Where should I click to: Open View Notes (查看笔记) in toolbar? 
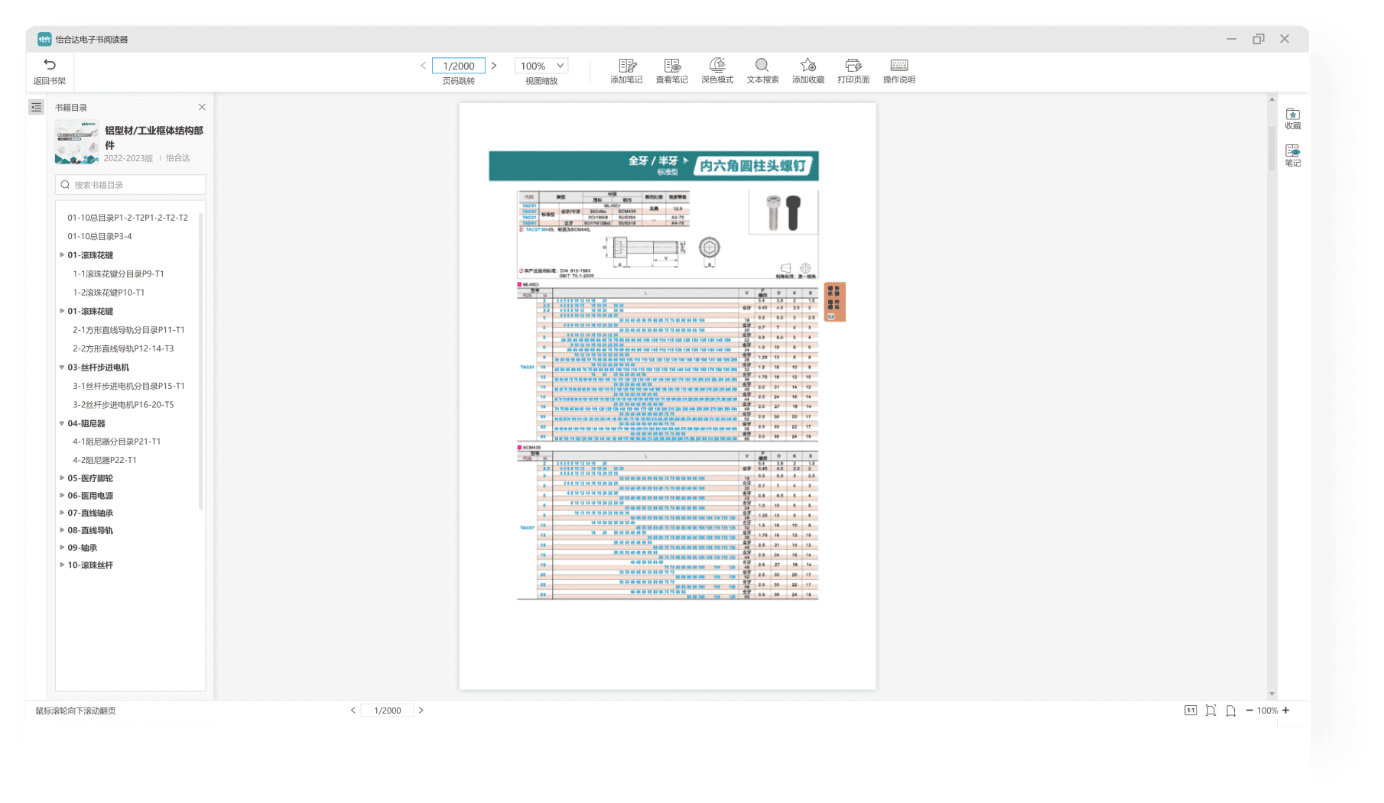(671, 66)
